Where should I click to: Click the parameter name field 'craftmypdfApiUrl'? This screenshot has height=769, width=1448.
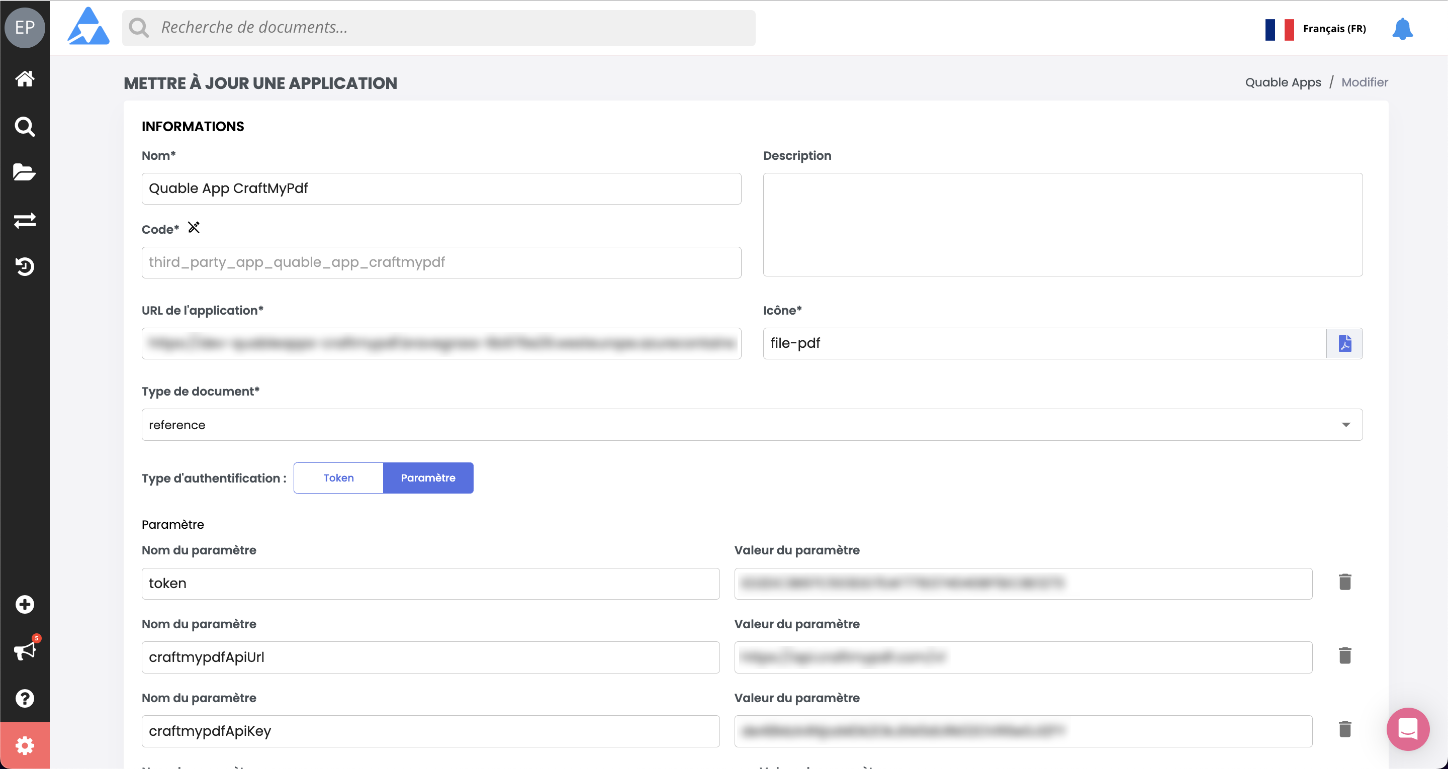point(430,657)
